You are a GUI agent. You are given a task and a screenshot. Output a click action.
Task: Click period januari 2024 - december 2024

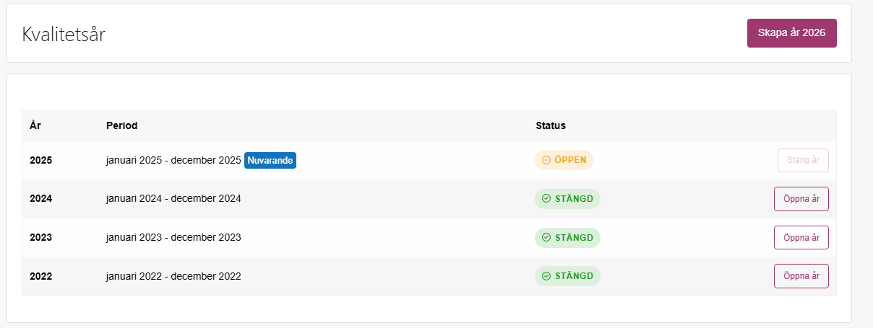pyautogui.click(x=173, y=199)
